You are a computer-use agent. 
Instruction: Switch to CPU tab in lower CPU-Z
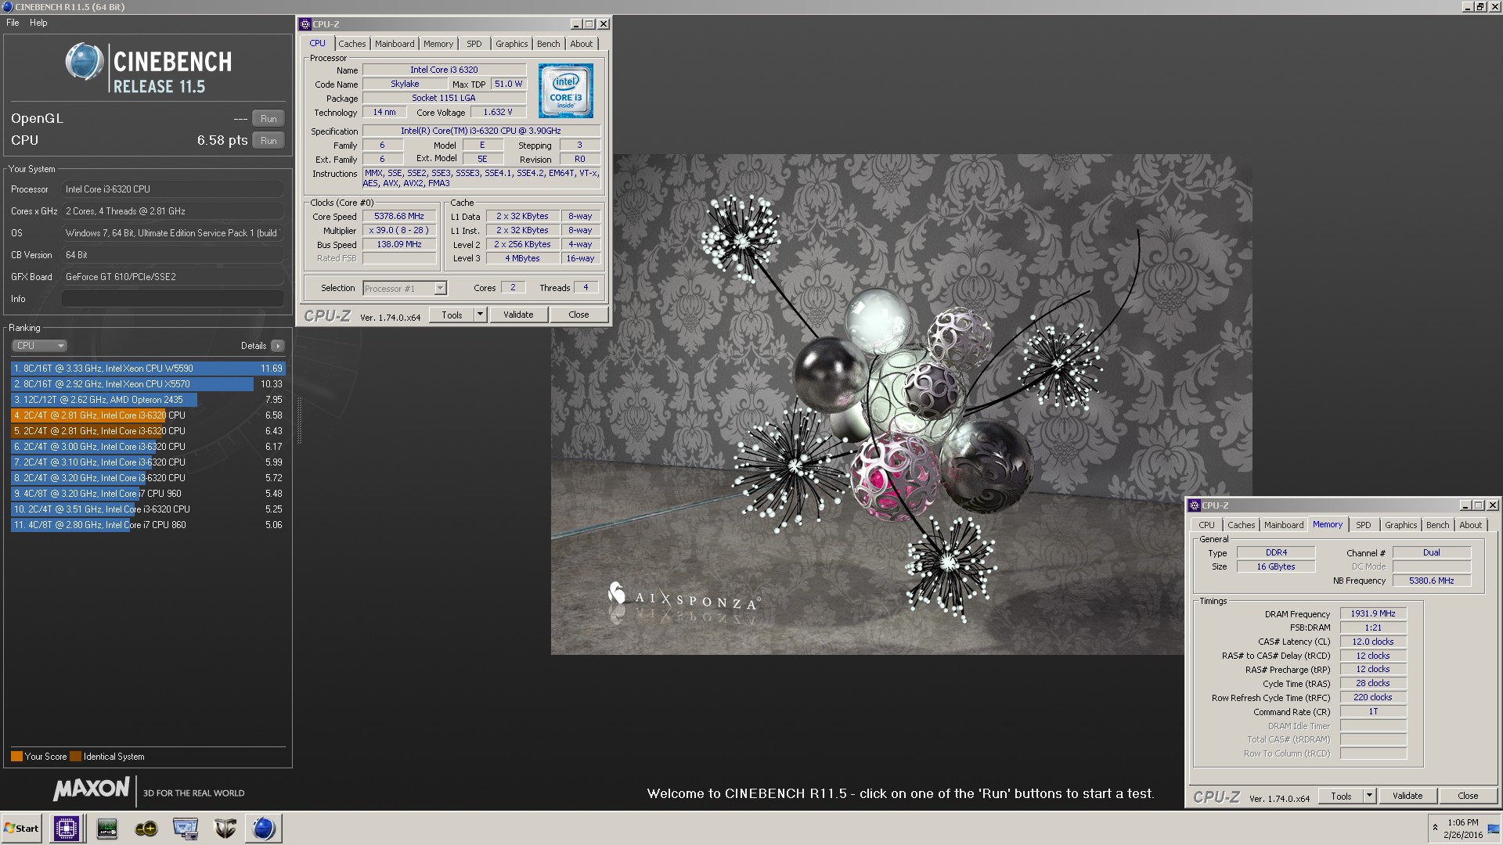pyautogui.click(x=1206, y=525)
